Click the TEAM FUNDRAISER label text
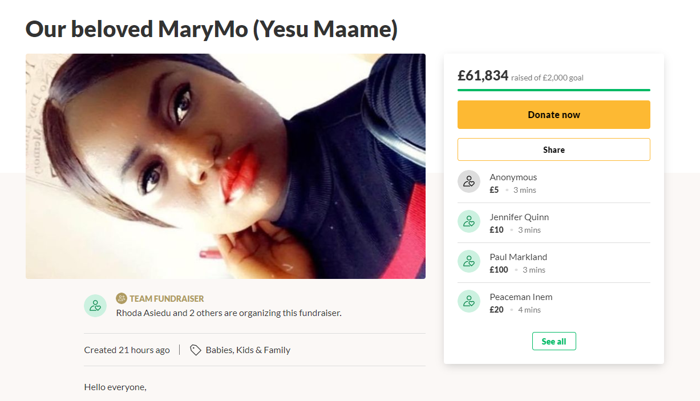Image resolution: width=700 pixels, height=401 pixels. click(x=167, y=299)
